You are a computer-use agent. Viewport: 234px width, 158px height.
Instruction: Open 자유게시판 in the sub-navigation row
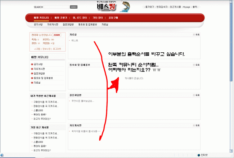pos(53,25)
